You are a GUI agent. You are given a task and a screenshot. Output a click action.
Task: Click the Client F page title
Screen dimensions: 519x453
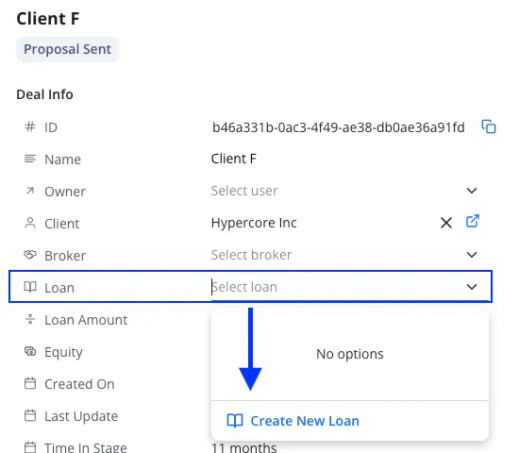point(48,19)
